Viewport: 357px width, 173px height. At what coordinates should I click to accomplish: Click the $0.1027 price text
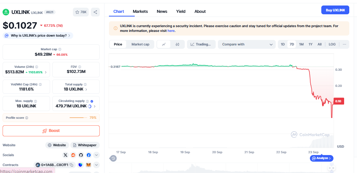click(20, 25)
